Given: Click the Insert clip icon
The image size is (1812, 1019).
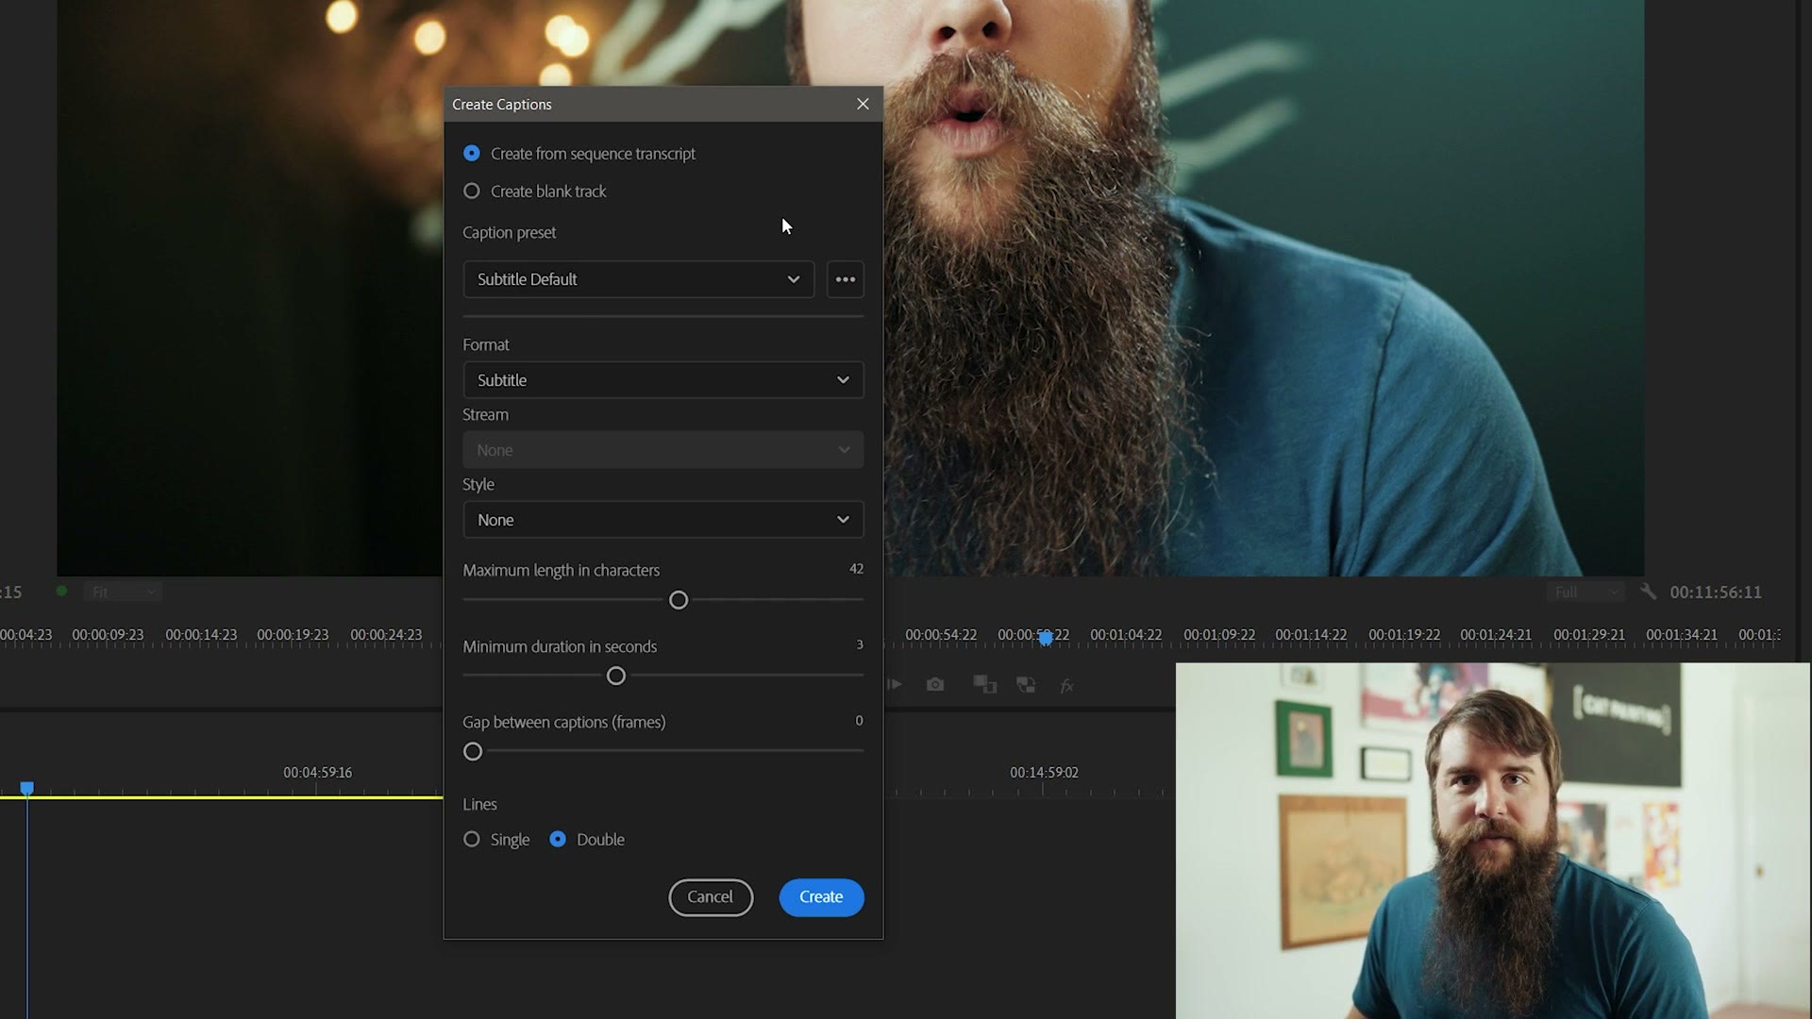Looking at the screenshot, I should pos(984,684).
